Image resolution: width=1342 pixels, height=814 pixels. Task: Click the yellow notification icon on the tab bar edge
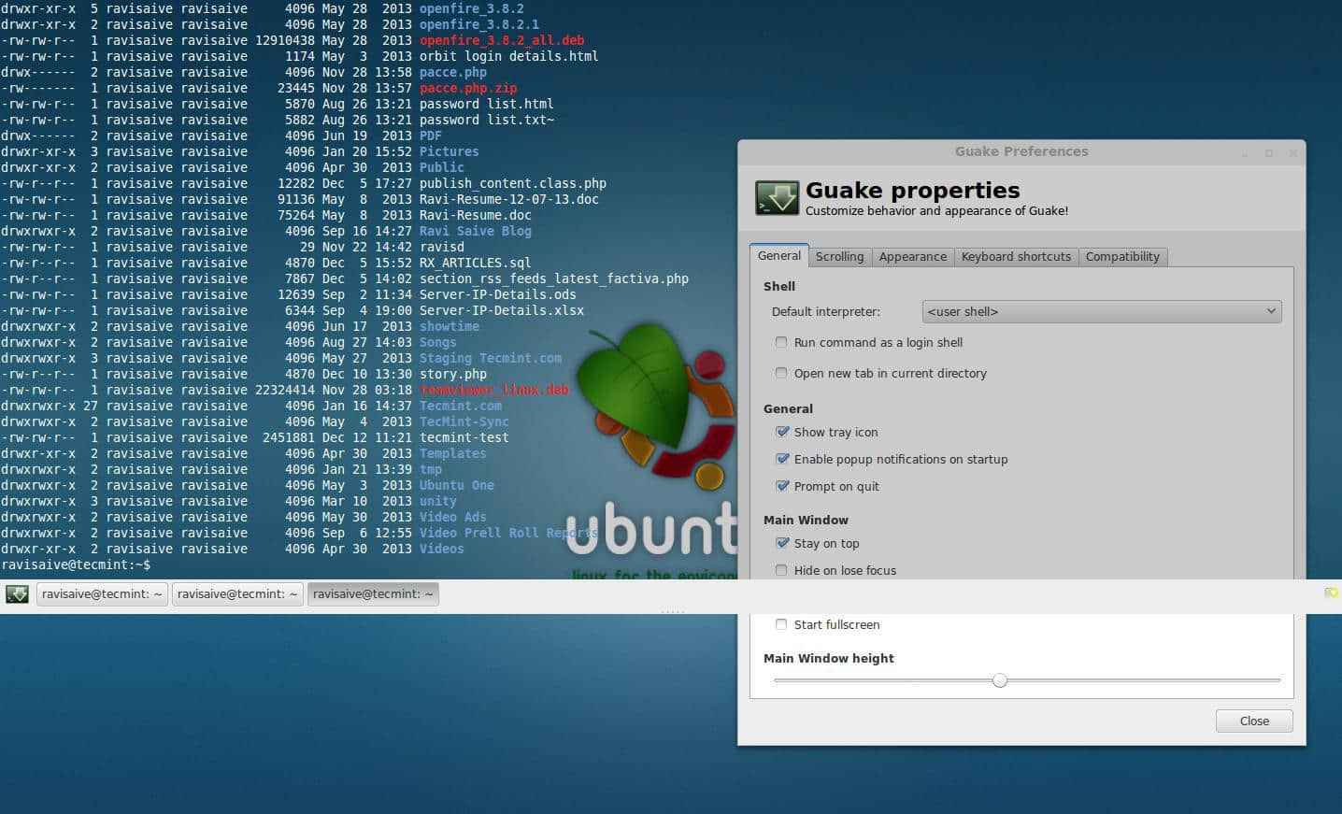1331,593
